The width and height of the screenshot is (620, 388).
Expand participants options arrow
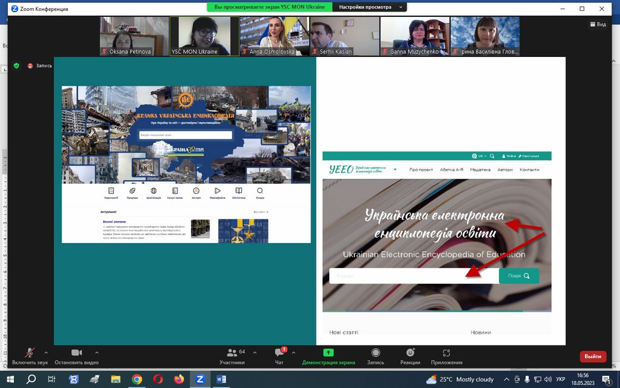[x=254, y=352]
